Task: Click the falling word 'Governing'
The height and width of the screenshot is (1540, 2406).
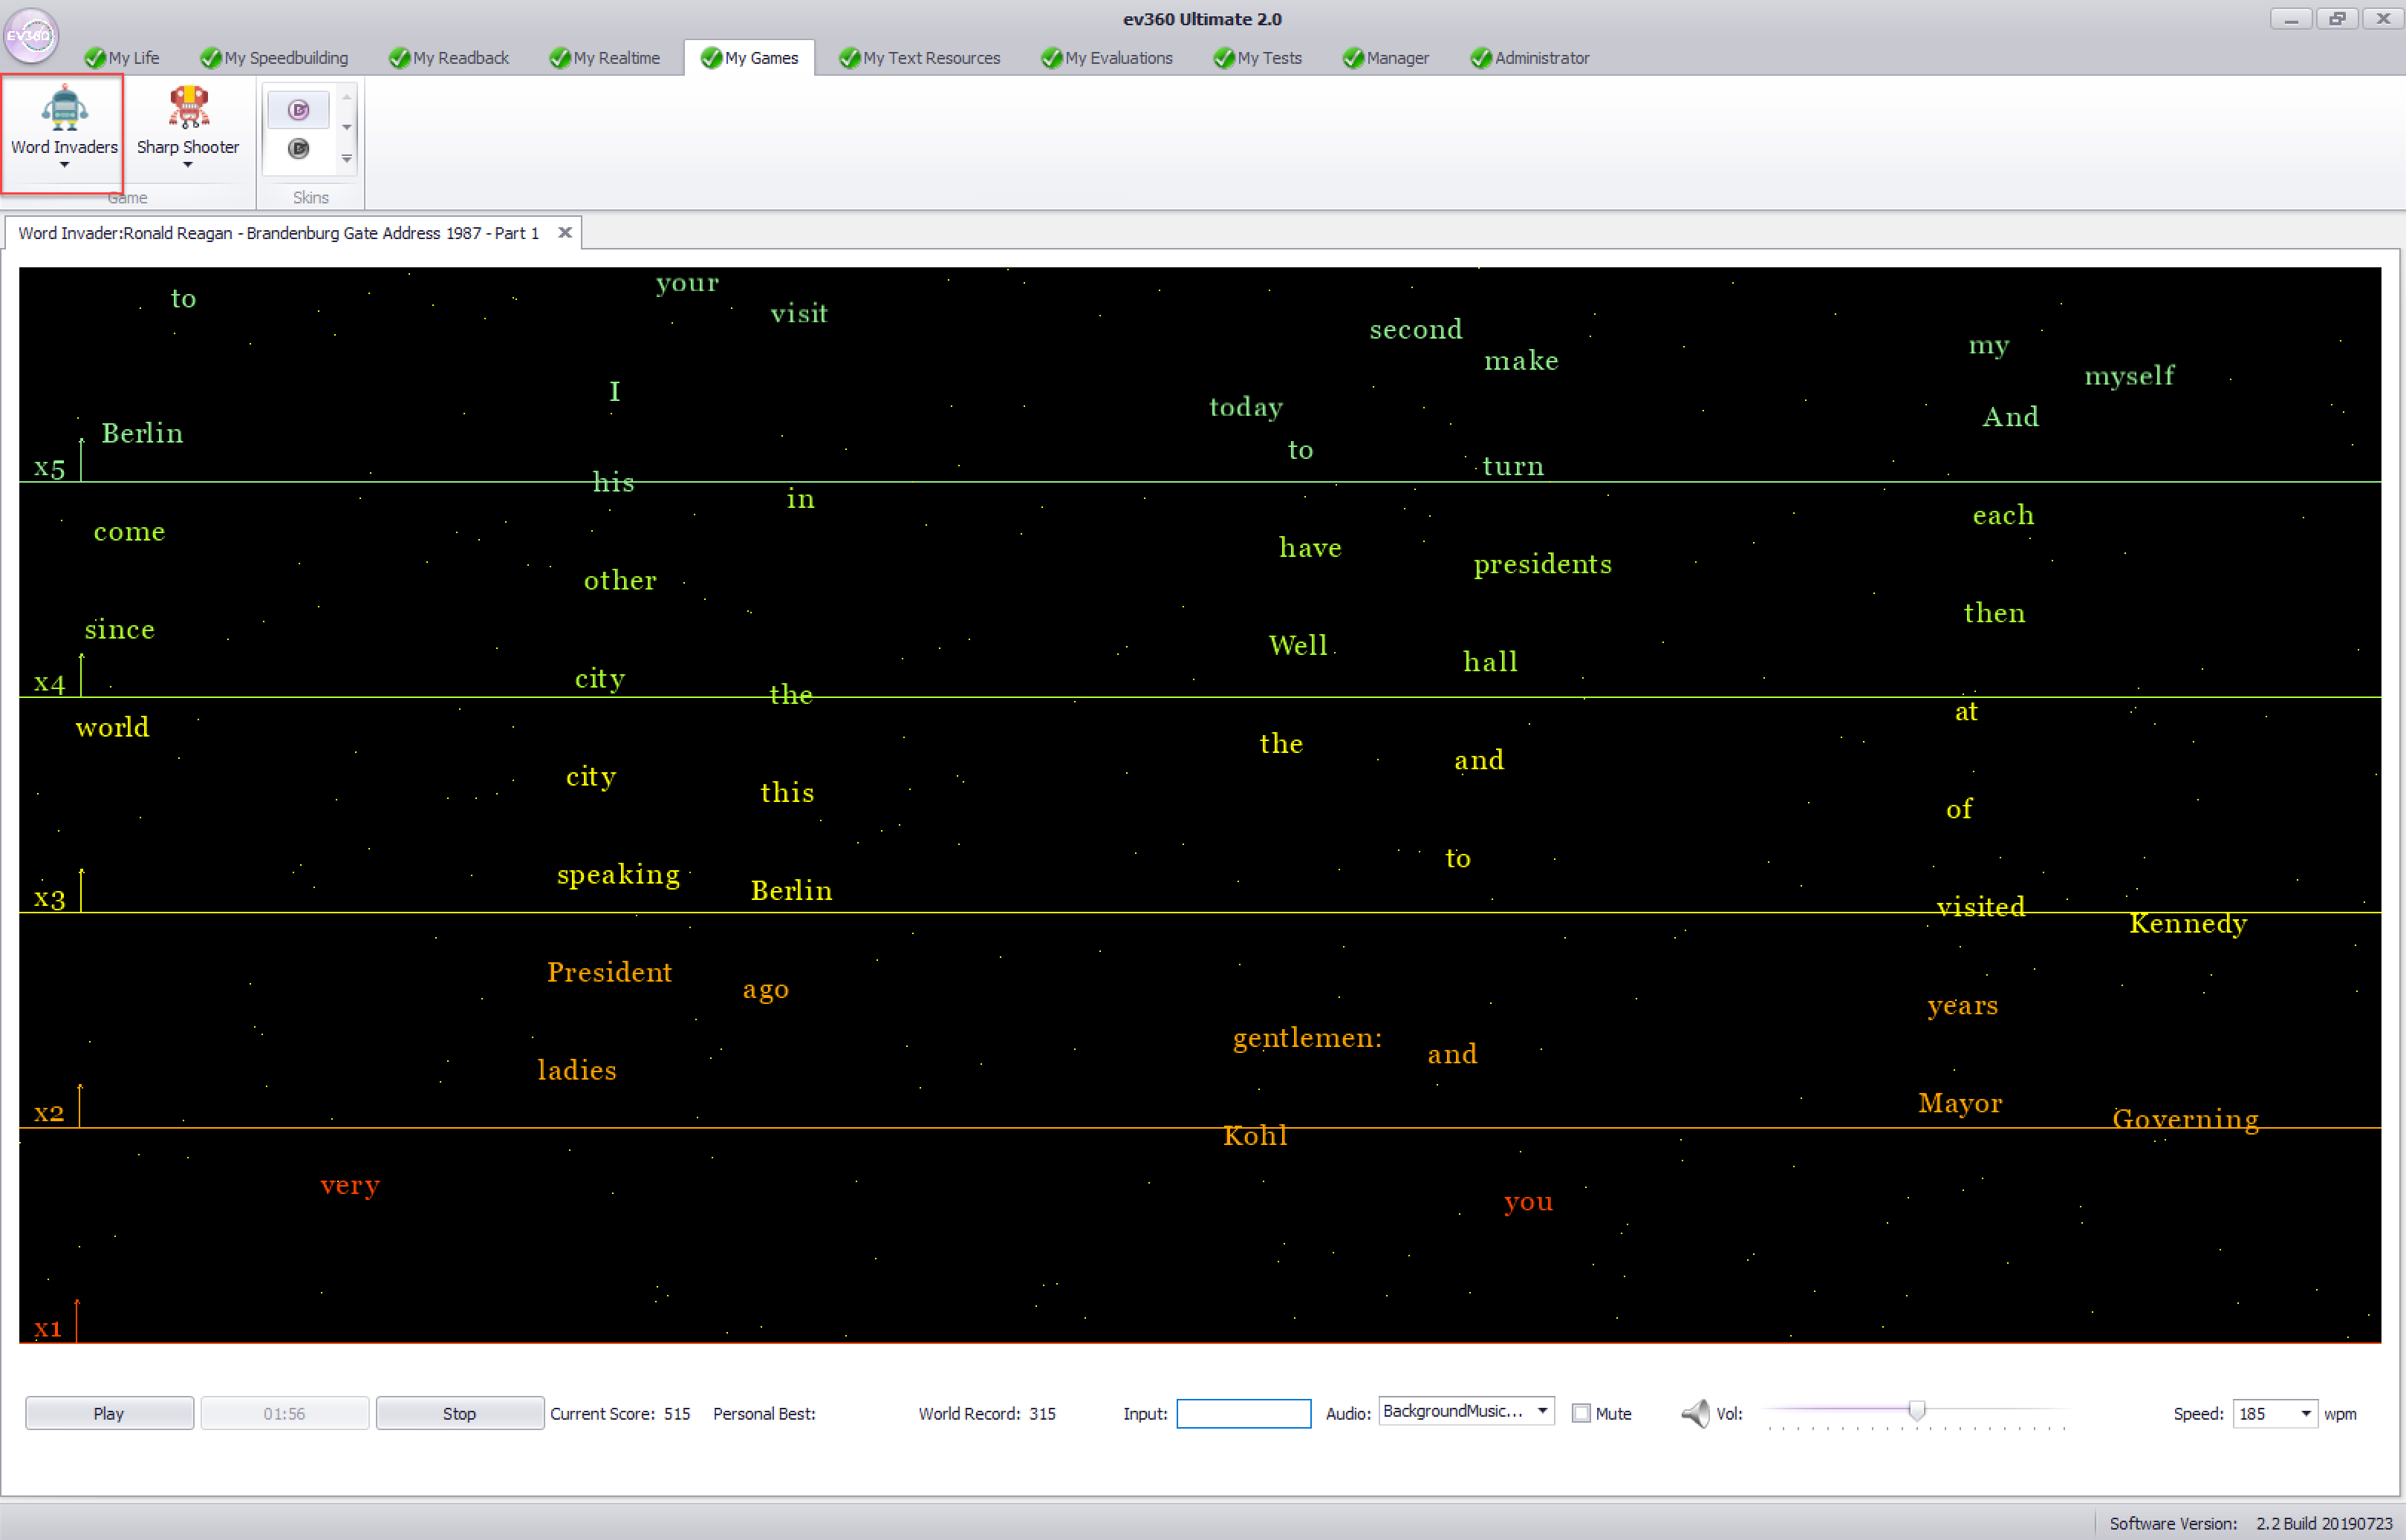Action: tap(2186, 1119)
